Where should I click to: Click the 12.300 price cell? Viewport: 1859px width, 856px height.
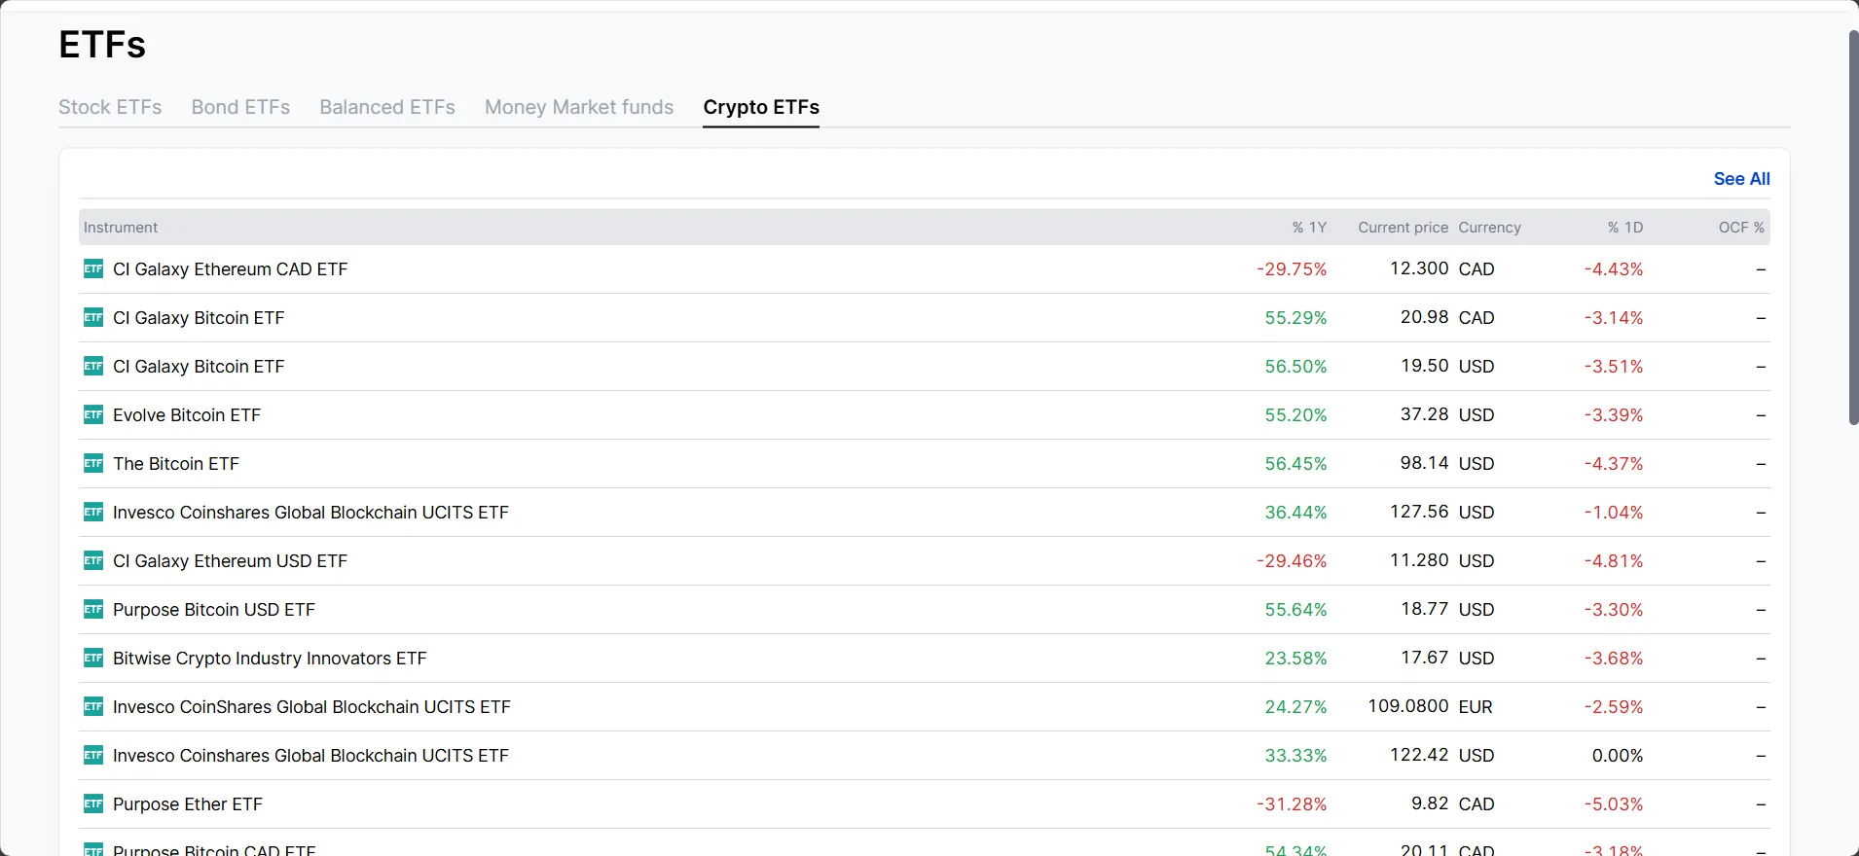[1419, 268]
